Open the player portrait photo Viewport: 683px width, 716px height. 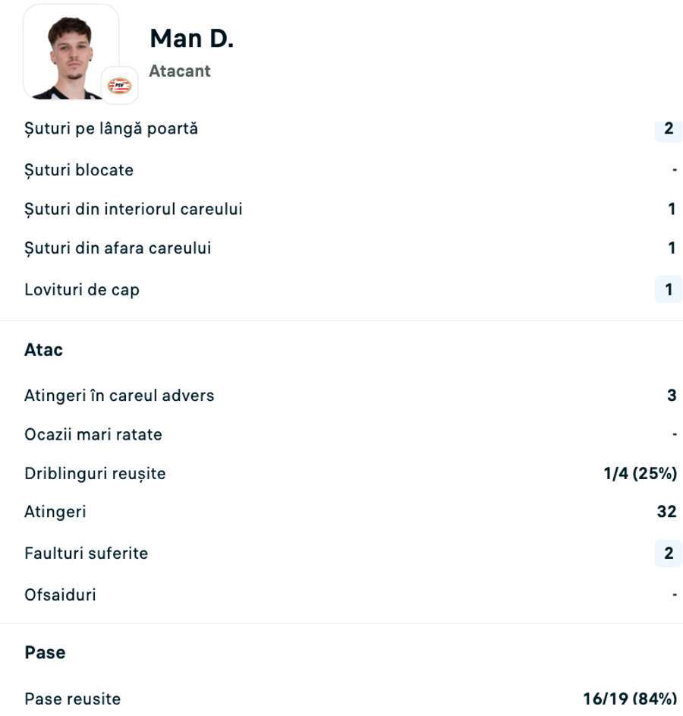[x=70, y=53]
